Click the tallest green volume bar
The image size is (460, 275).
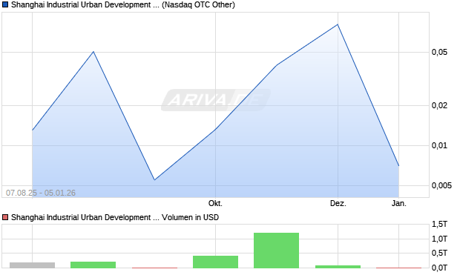[276, 251]
